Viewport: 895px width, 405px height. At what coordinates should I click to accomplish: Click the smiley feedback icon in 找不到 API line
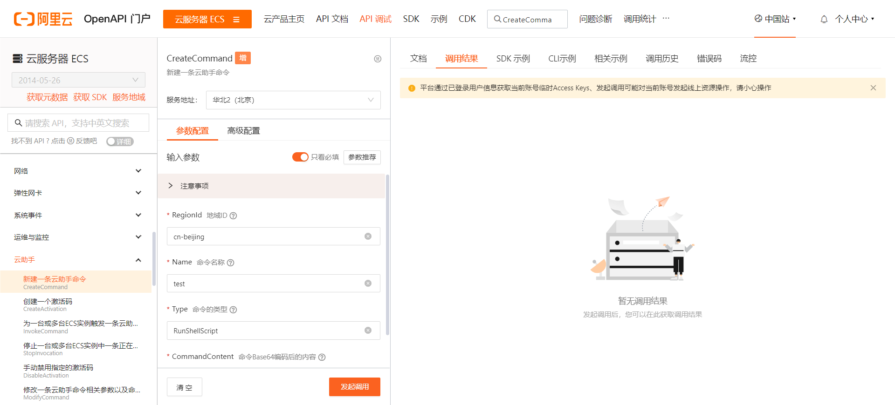tap(71, 141)
